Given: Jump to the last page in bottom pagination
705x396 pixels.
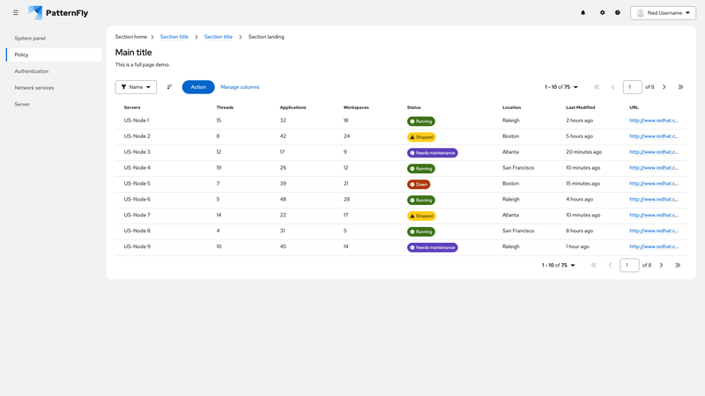Looking at the screenshot, I should (x=678, y=266).
